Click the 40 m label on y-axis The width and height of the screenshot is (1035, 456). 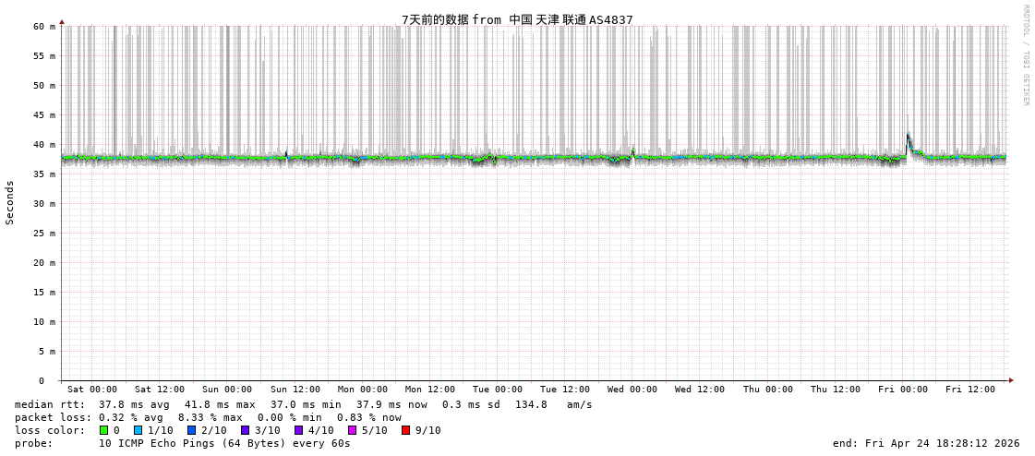click(45, 145)
